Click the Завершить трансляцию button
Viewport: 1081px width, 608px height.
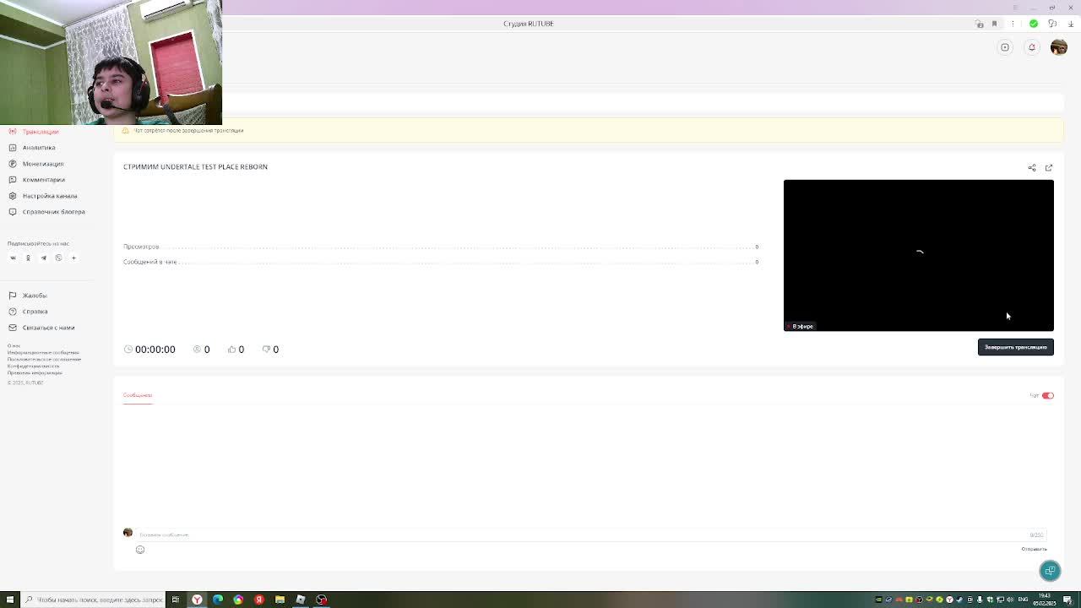pos(1015,347)
